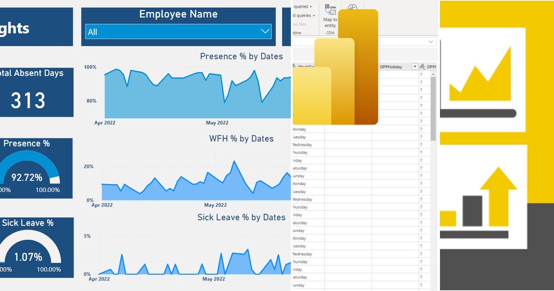Expand the chevron at the right of the formula bar

[x=431, y=42]
